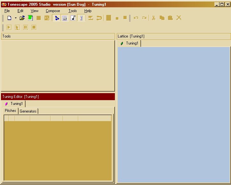
Task: Switch to the Generators tab
Action: [x=28, y=111]
